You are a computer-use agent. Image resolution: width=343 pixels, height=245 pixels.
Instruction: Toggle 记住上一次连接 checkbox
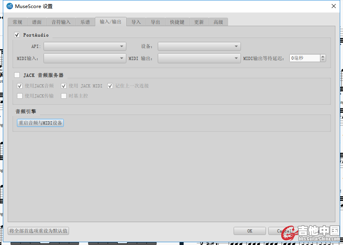[x=110, y=86]
